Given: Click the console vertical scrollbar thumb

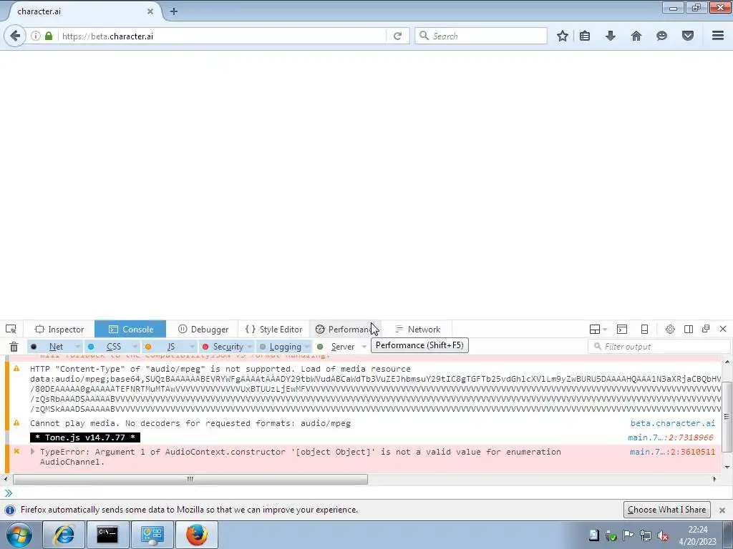Looking at the screenshot, I should [x=727, y=417].
